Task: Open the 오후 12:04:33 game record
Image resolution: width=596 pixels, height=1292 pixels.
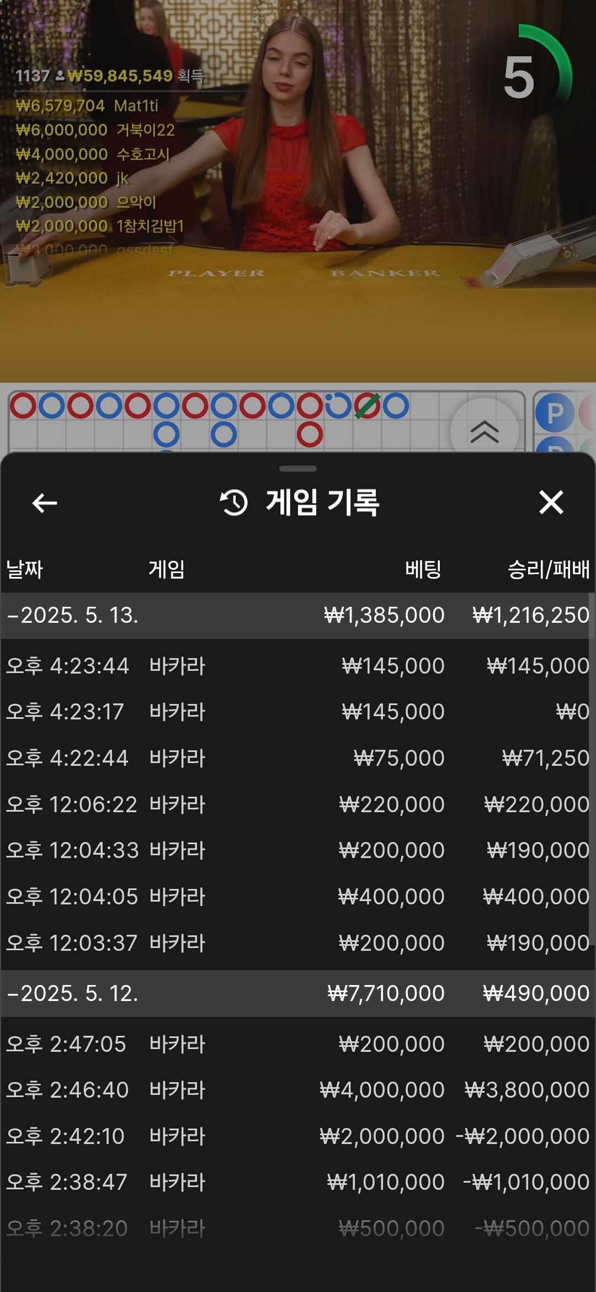Action: (298, 850)
